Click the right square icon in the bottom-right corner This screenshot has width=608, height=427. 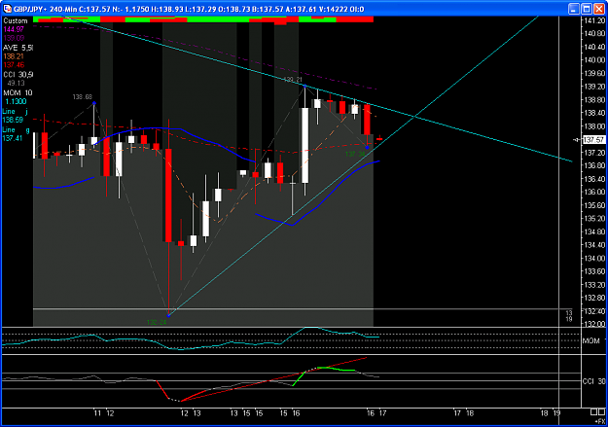[602, 411]
